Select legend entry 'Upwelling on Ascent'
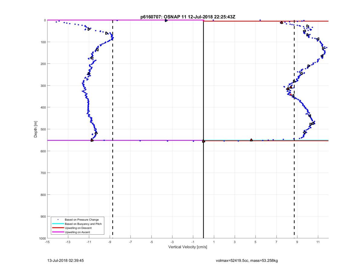Viewport: 363px width, 268px height. click(77, 232)
